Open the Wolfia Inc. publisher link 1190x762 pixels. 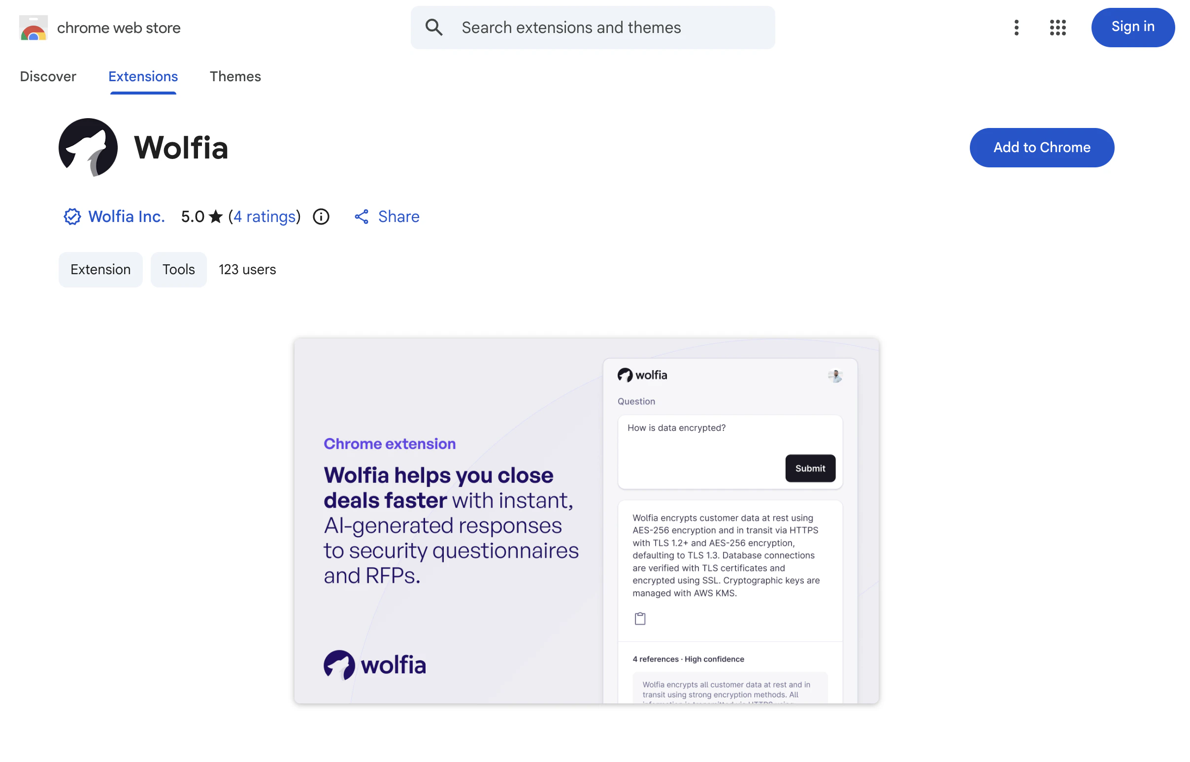point(127,216)
